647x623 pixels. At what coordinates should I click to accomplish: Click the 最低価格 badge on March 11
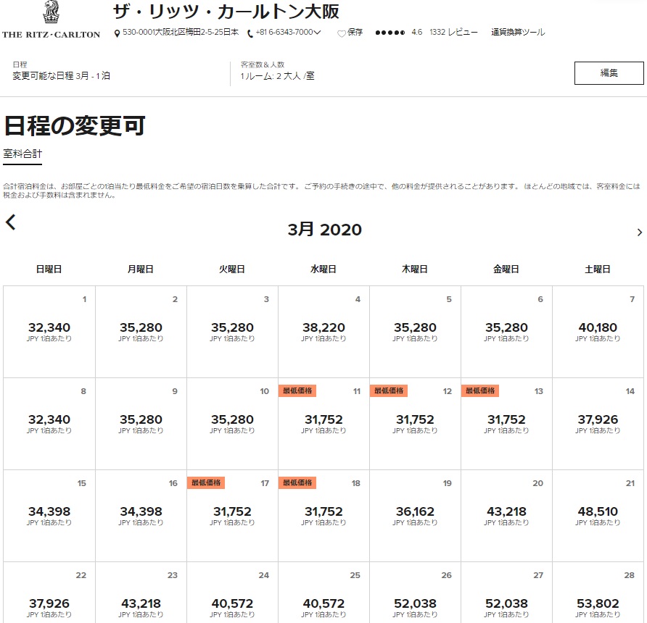(297, 390)
